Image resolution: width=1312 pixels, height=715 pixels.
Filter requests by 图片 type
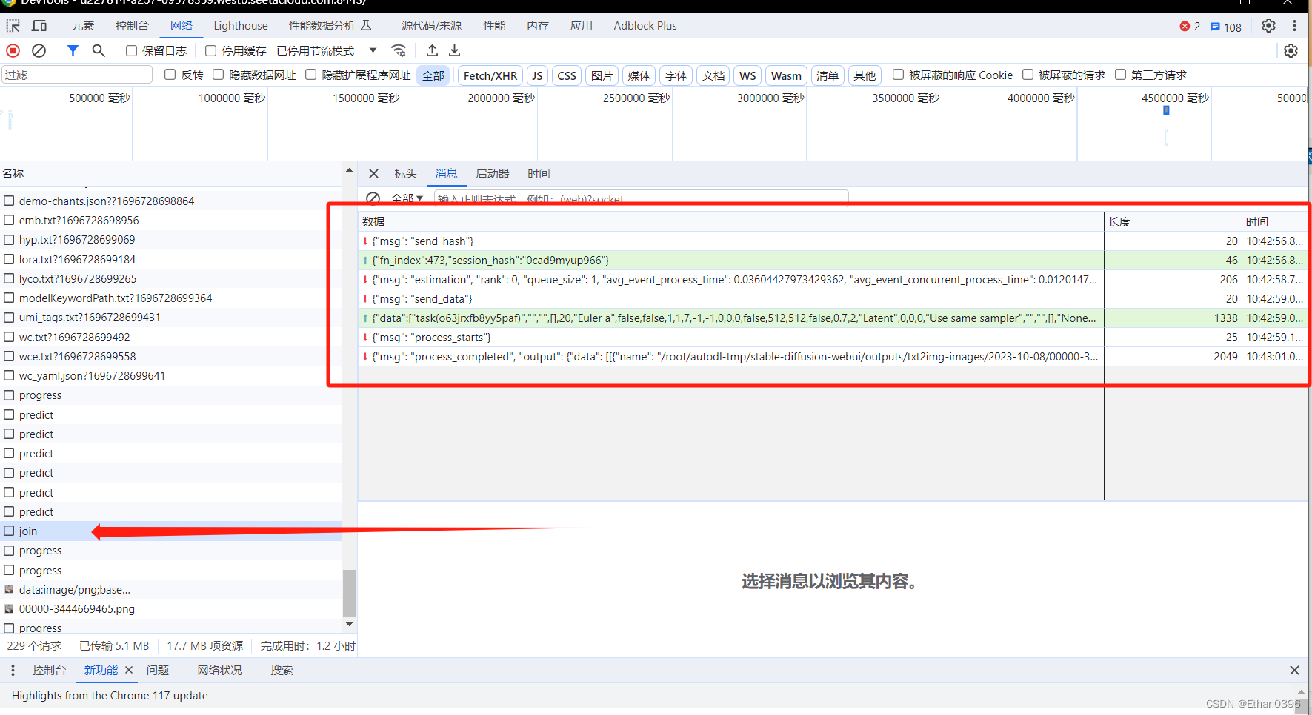coord(602,75)
